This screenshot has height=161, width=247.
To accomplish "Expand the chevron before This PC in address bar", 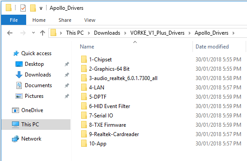I will click(61, 33).
